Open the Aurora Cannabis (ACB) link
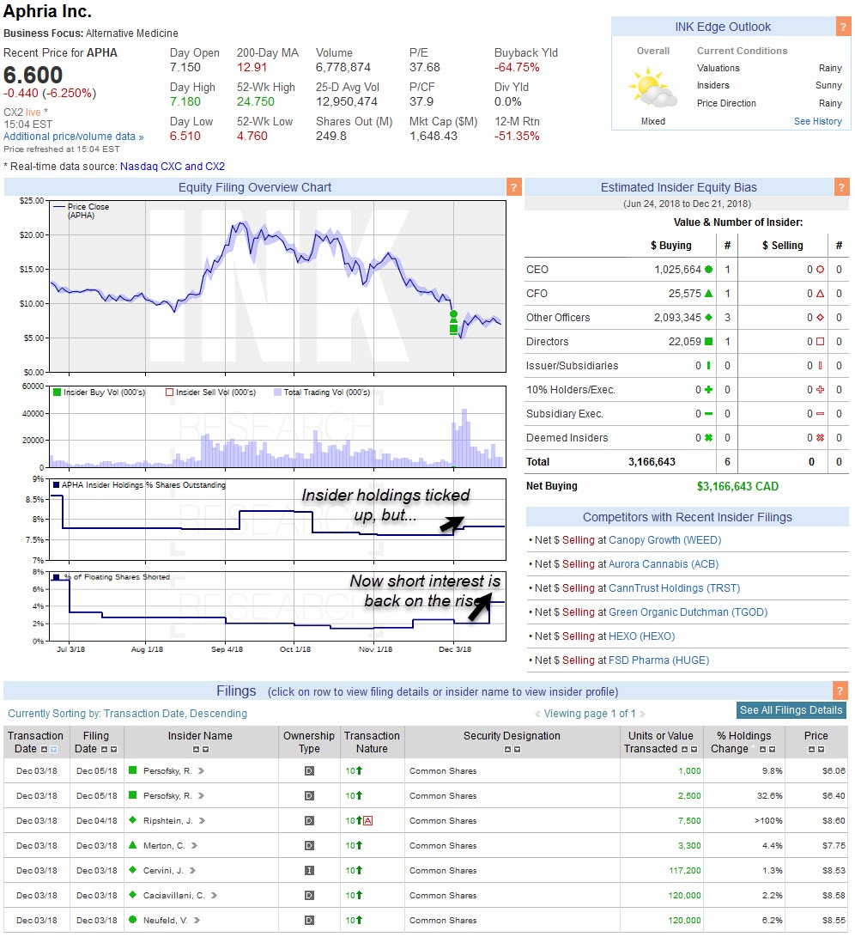Image resolution: width=855 pixels, height=937 pixels. (664, 564)
